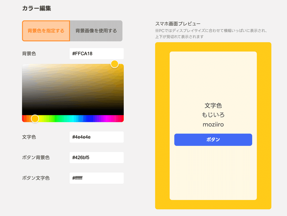Click the ボタン背景色 hex input field

click(97, 157)
